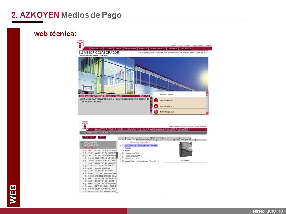Open TIENDA menu on the MODULAR-X page
Viewport: 286px width, 214px height.
pyautogui.click(x=111, y=129)
